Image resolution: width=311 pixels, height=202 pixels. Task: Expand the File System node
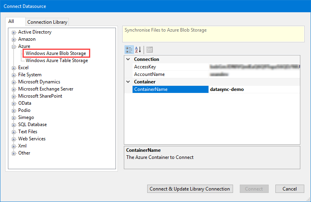point(13,76)
